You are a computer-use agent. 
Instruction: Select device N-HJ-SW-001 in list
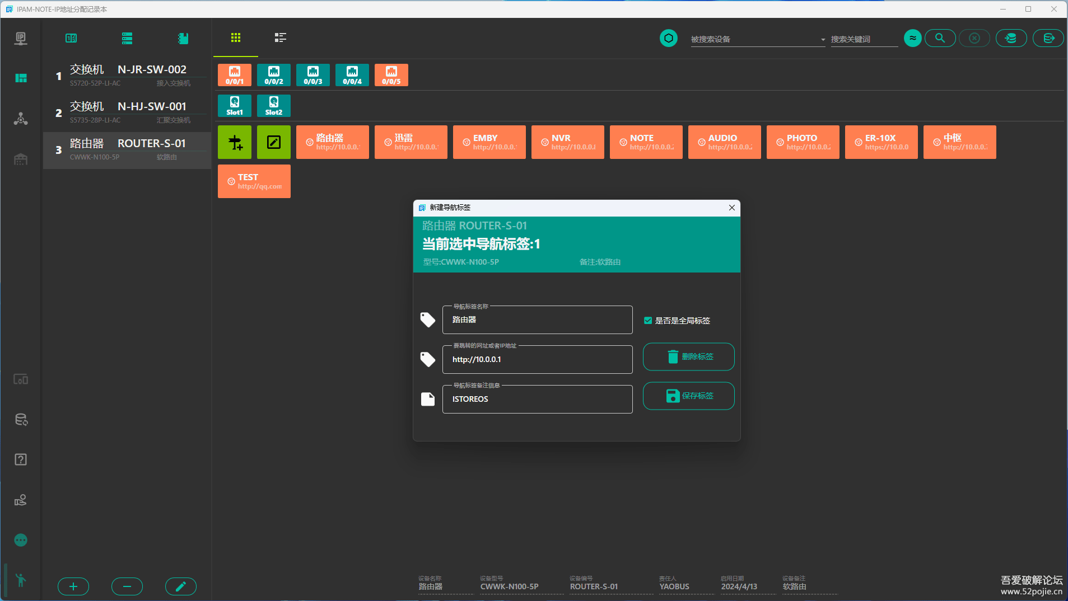coord(128,112)
